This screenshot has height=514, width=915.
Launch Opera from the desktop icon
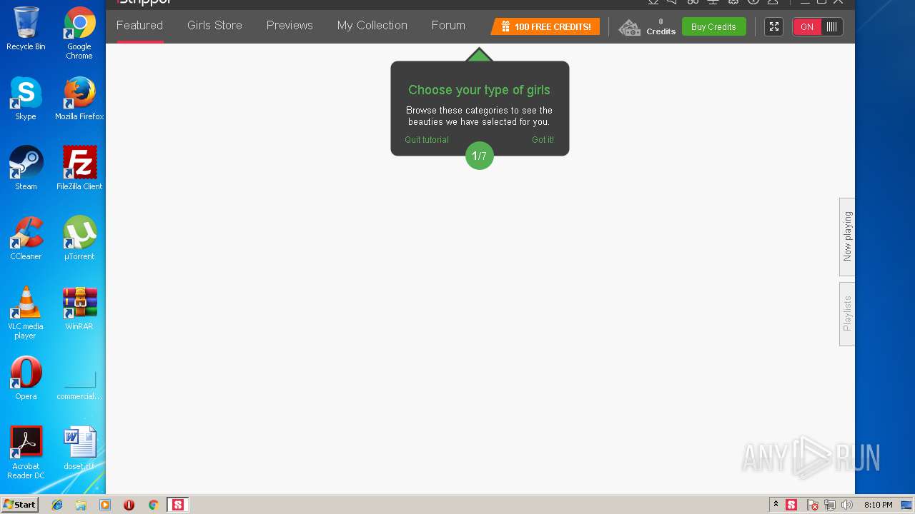(x=26, y=378)
